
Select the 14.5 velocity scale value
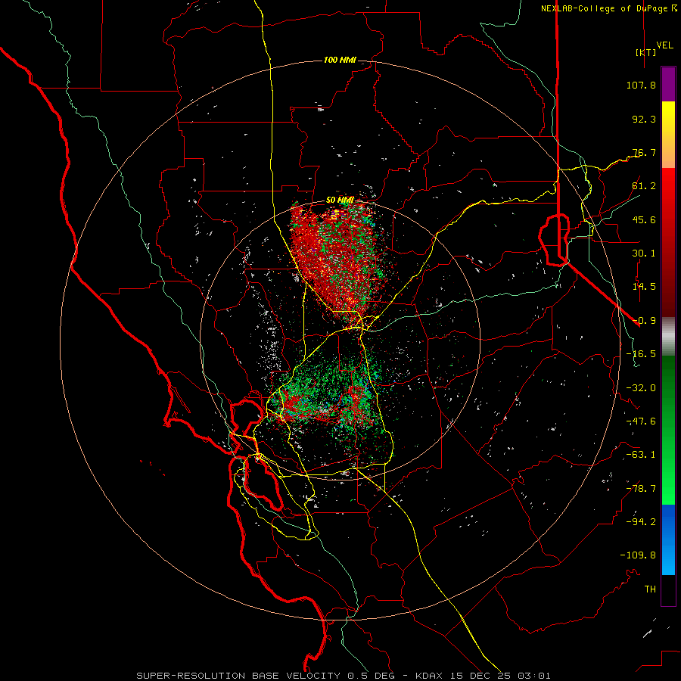(x=644, y=286)
